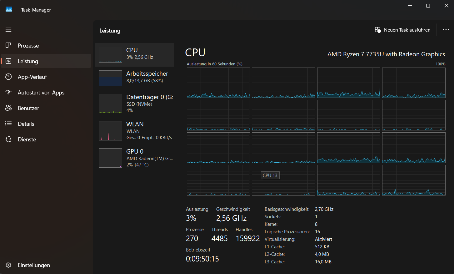Click the Leistung pulse icon in sidebar

tap(8, 61)
